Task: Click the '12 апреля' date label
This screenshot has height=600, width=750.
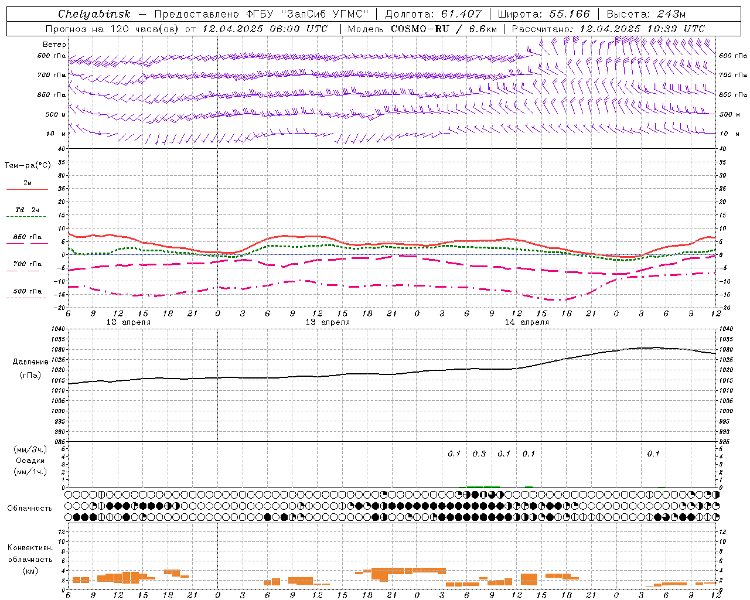Action: point(128,322)
